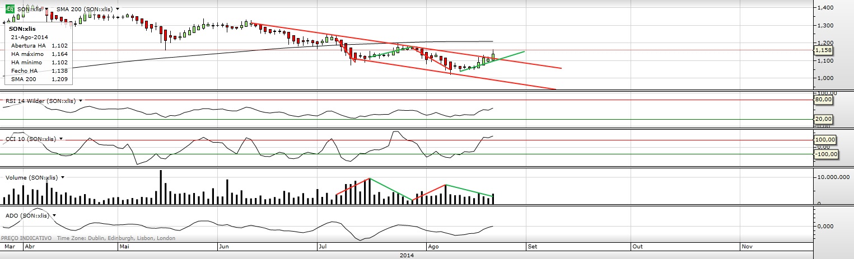This screenshot has height=259, width=854.
Task: Click the CCI 100,00 level label
Action: (x=824, y=140)
